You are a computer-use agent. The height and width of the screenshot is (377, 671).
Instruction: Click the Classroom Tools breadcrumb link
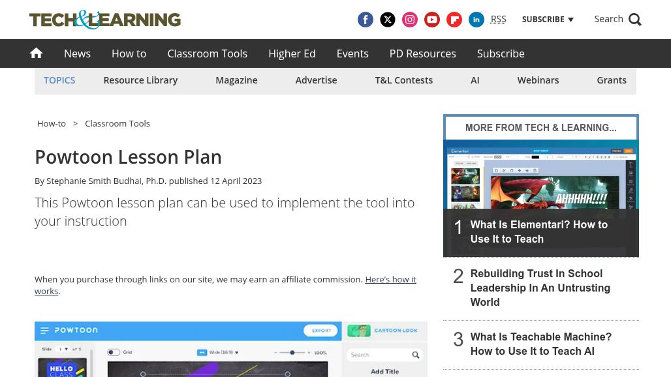[117, 123]
